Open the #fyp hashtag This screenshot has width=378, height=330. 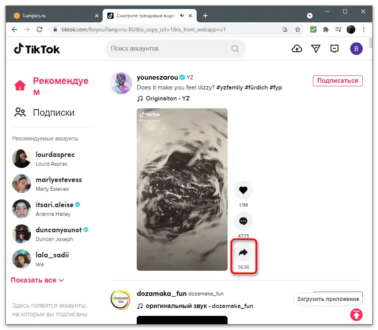275,88
